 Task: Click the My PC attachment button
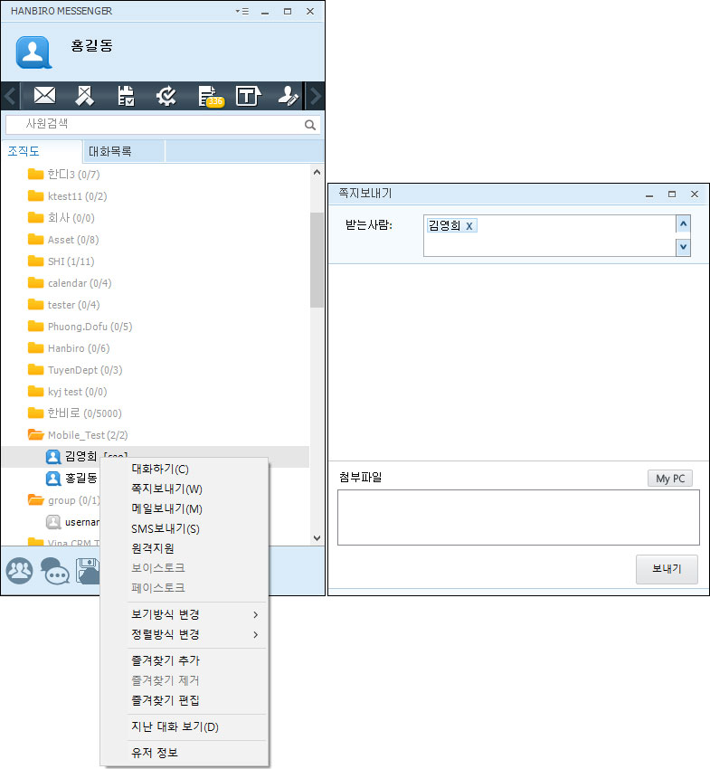click(x=670, y=479)
